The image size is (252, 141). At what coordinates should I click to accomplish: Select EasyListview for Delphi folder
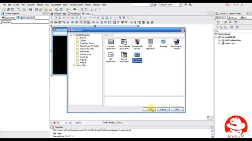[x=89, y=46]
